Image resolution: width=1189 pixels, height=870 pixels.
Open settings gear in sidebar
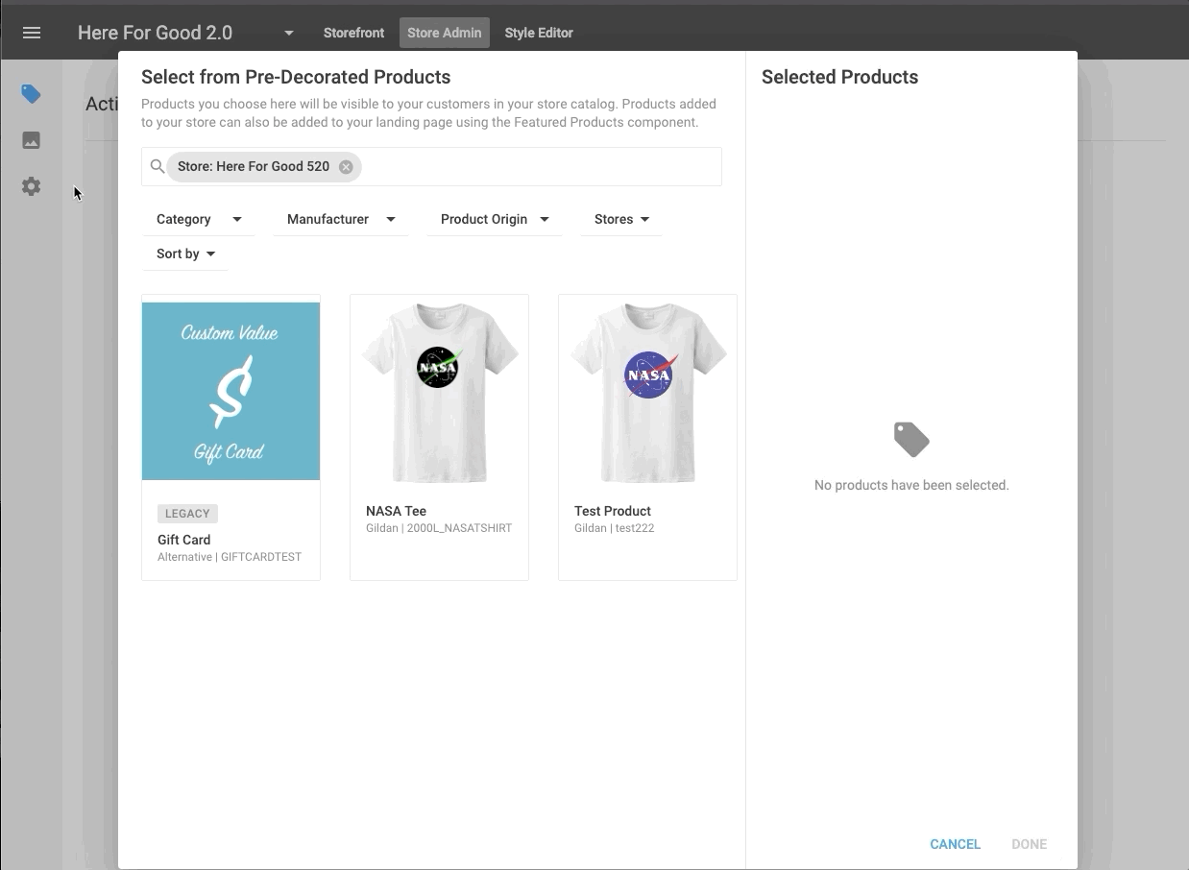point(32,186)
